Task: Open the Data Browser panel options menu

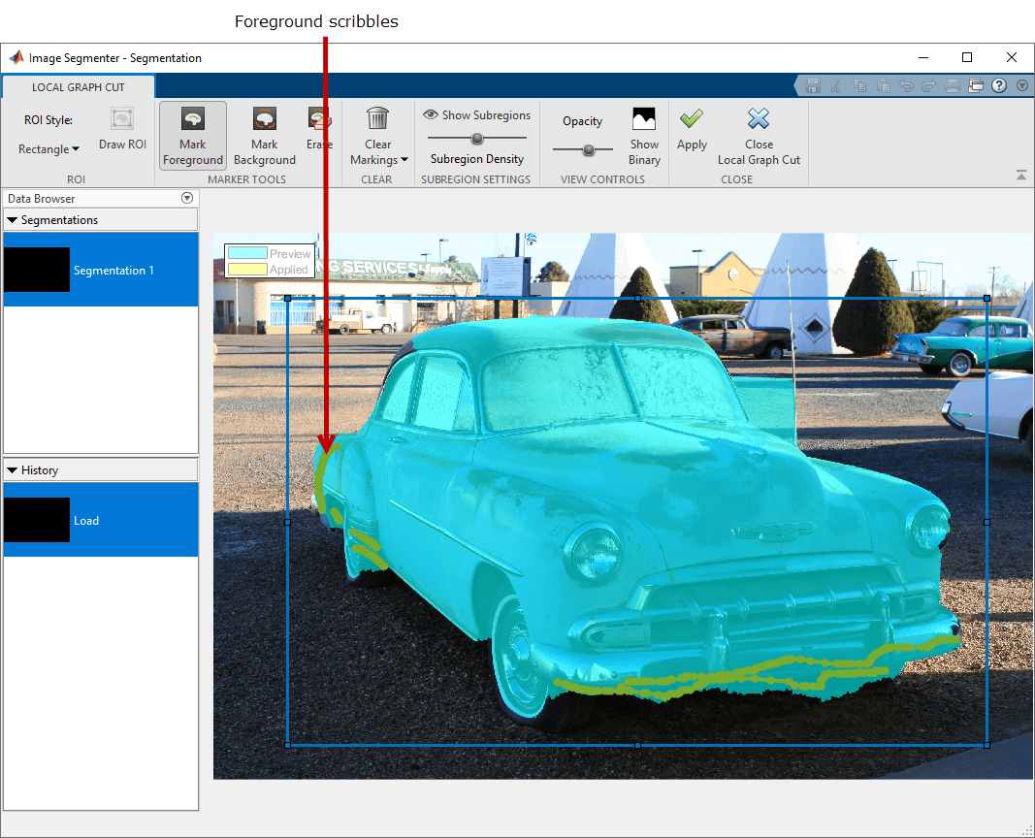Action: coord(187,198)
